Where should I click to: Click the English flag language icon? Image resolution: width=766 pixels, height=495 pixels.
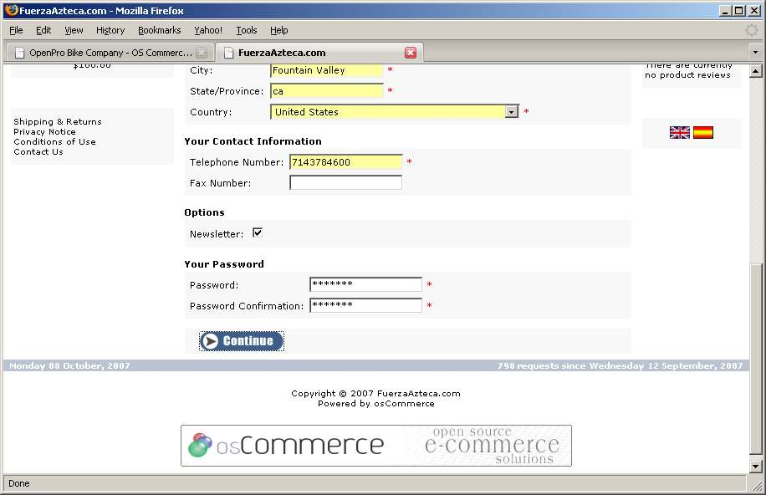680,132
